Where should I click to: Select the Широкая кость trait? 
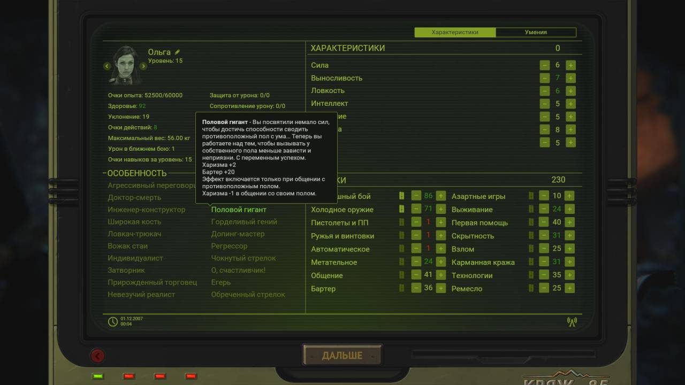[134, 222]
